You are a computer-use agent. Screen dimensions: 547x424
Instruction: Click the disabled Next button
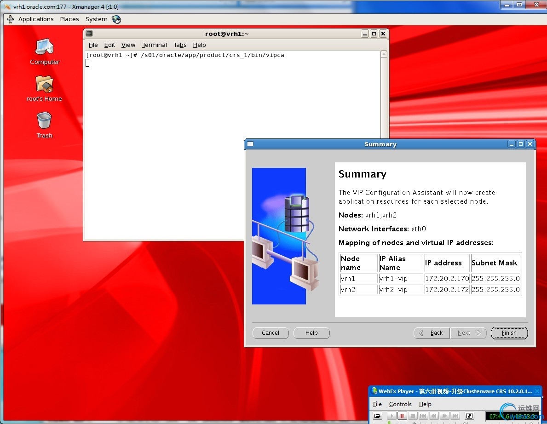[468, 333]
